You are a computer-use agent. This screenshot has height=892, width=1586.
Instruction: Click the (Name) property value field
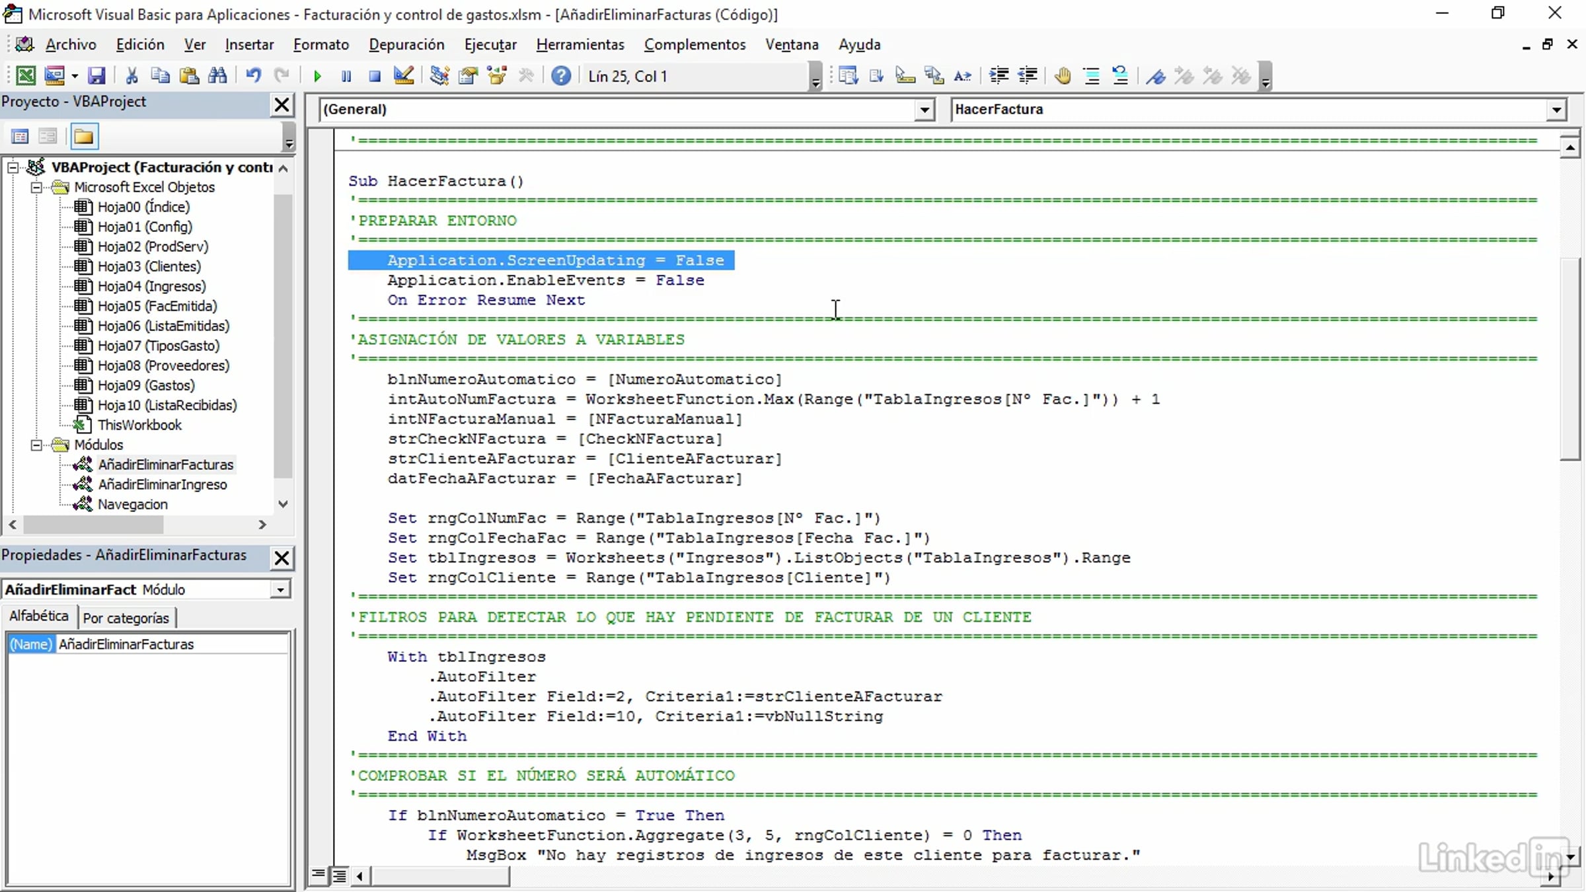coord(172,644)
